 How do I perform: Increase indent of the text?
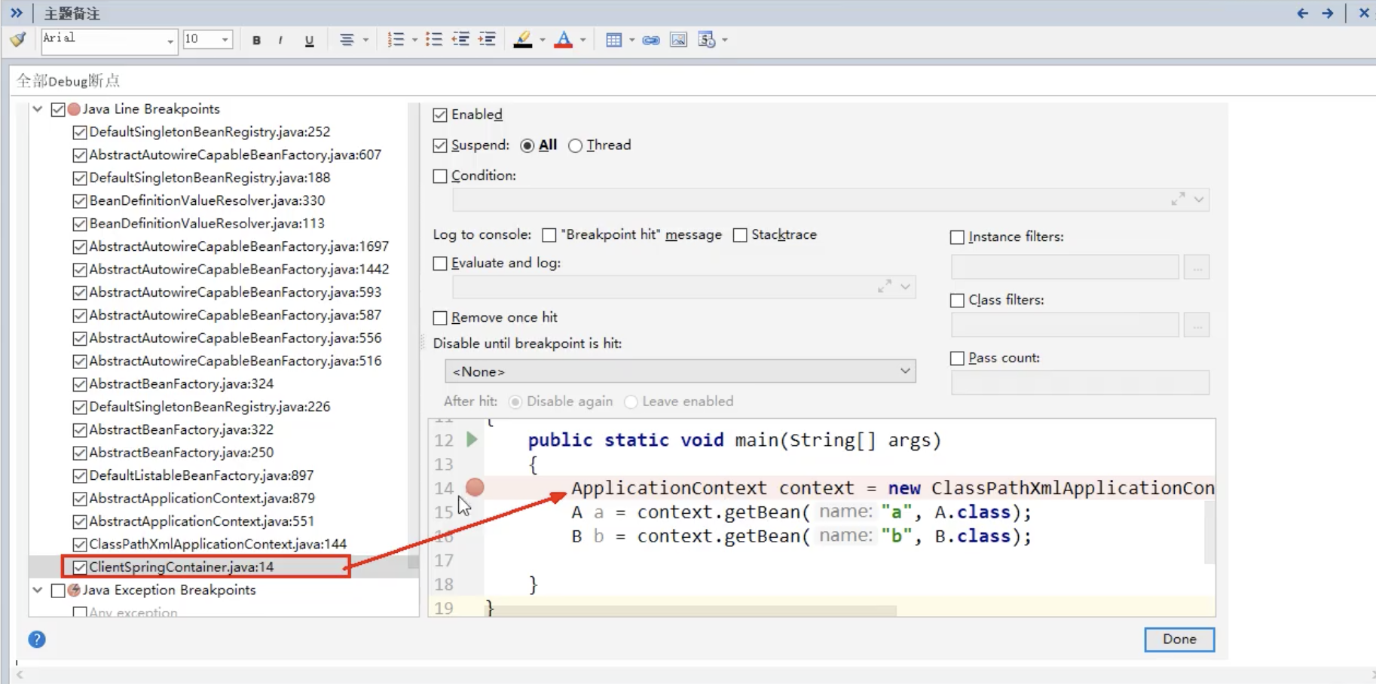[x=487, y=40]
